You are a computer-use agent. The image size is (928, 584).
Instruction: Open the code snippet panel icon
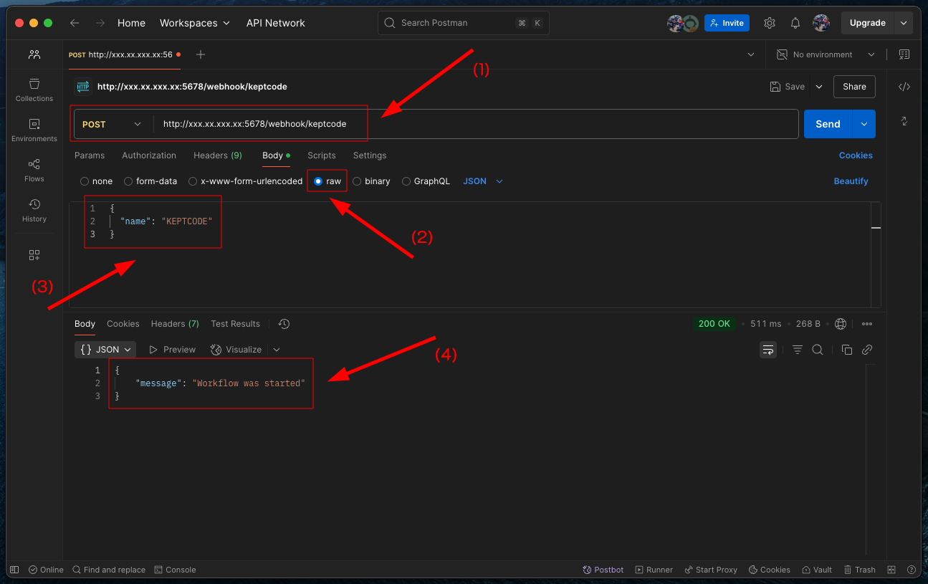tap(904, 87)
